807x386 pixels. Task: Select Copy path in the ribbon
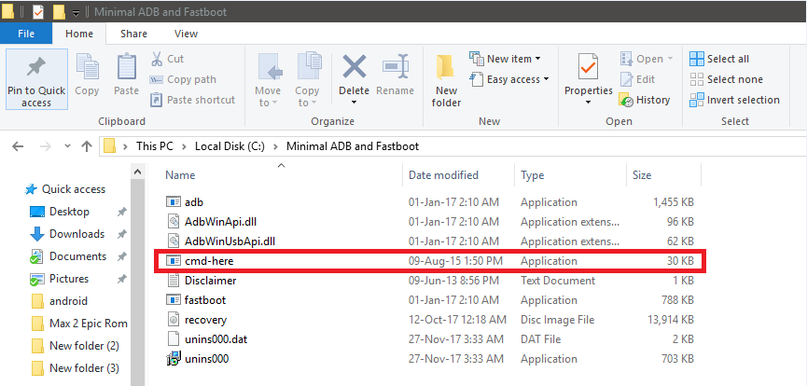click(x=183, y=79)
